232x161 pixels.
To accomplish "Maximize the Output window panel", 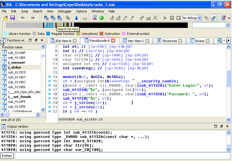I will pyautogui.click(x=216, y=126).
